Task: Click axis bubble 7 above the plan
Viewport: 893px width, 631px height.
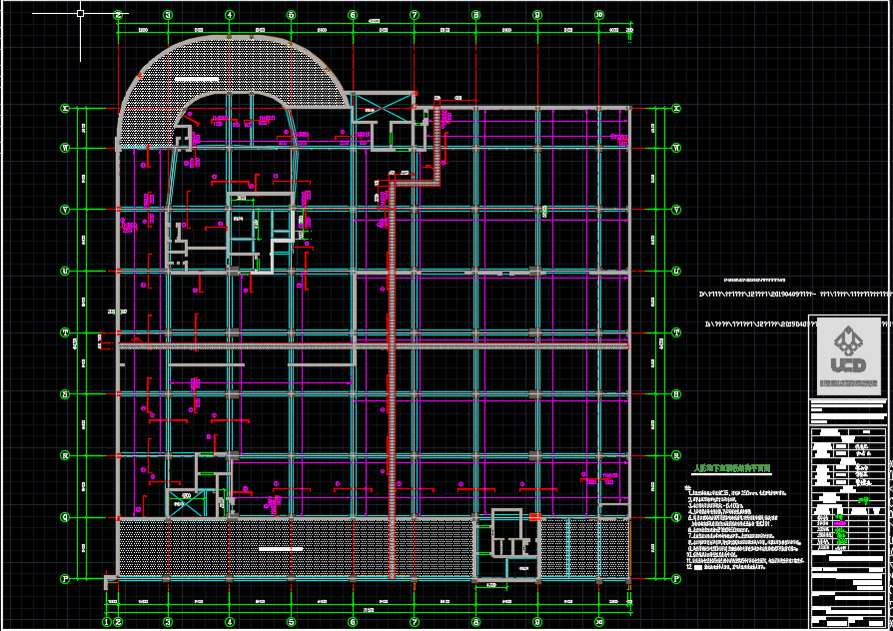Action: point(415,15)
